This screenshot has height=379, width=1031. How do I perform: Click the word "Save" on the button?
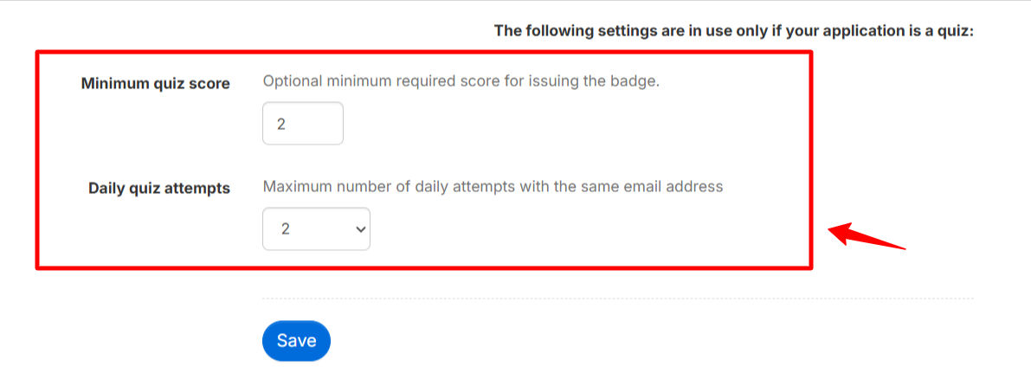[x=296, y=341]
